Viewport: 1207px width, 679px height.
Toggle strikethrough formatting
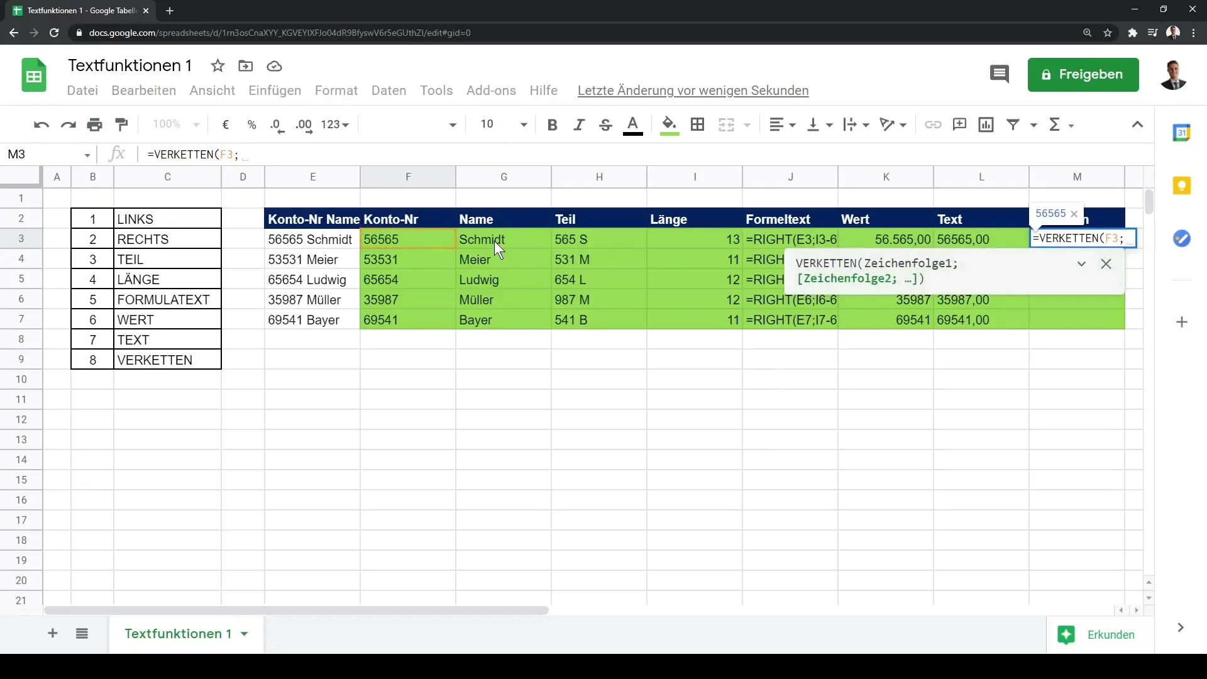click(x=605, y=124)
